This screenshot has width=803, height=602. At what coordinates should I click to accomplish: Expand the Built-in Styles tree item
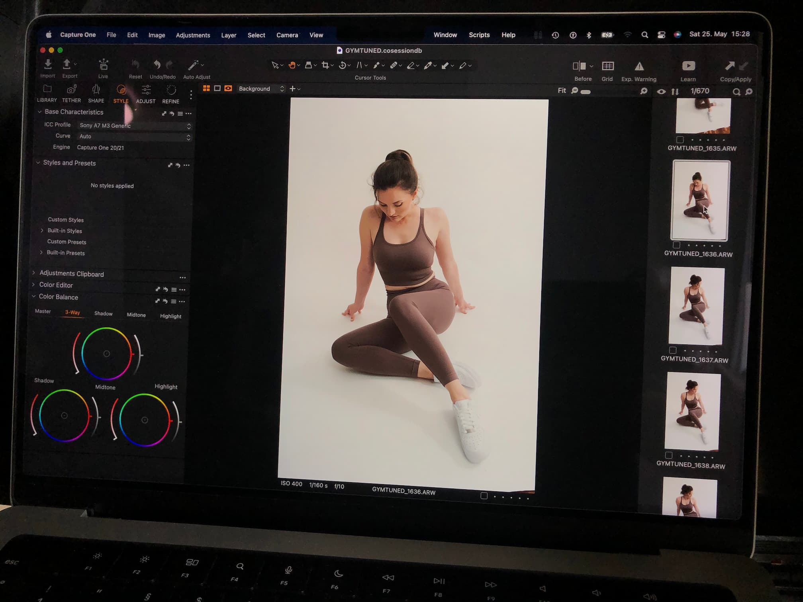(42, 231)
